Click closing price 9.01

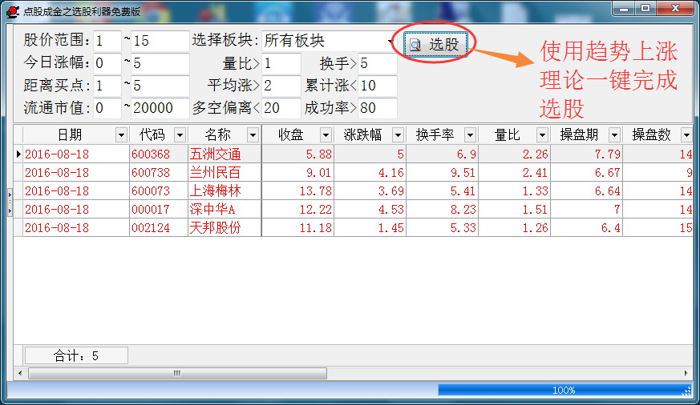click(319, 172)
